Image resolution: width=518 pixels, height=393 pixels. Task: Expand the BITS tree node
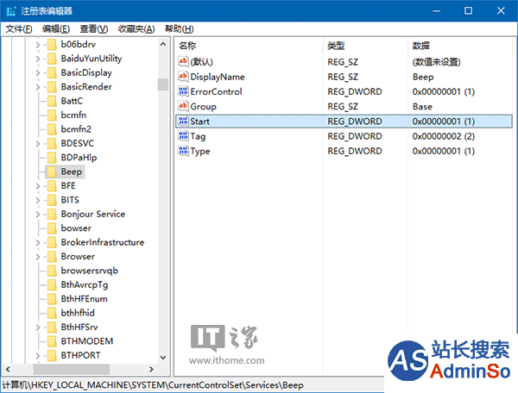tap(38, 201)
